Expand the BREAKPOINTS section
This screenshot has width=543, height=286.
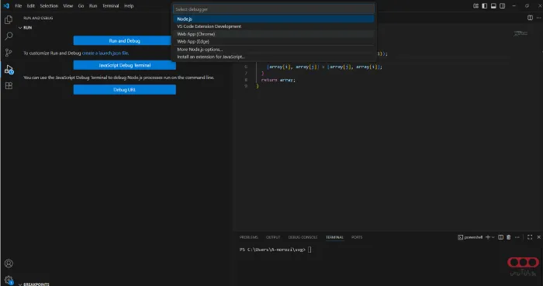pos(33,284)
